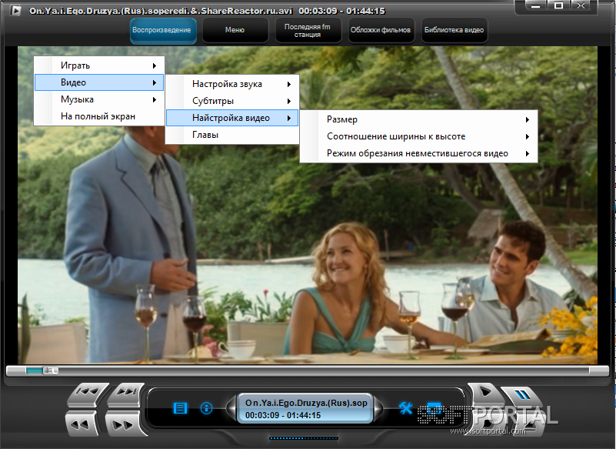This screenshot has width=616, height=449.
Task: Open the Меню tab
Action: tap(235, 30)
